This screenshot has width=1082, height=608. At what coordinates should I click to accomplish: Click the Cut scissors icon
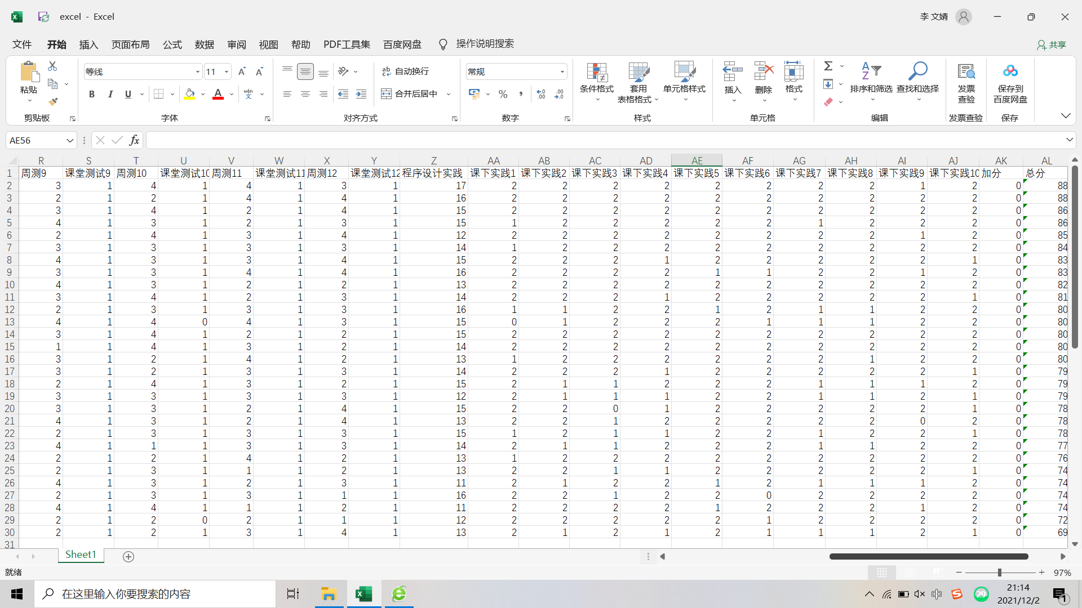(x=52, y=66)
